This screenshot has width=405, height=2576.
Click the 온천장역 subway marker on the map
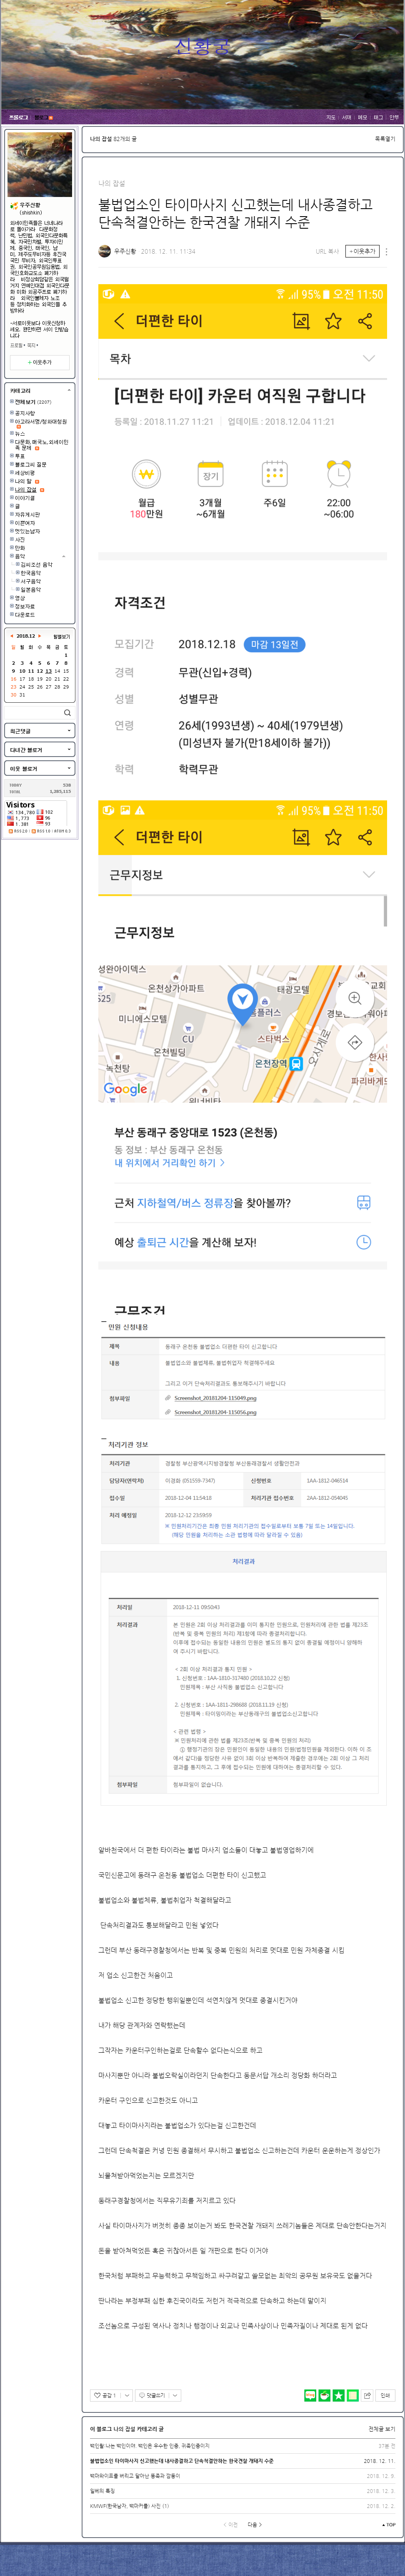click(x=295, y=1064)
